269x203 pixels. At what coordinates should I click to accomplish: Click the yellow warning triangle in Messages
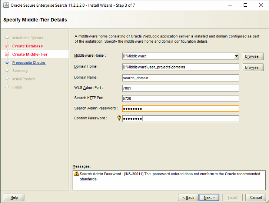point(76,173)
